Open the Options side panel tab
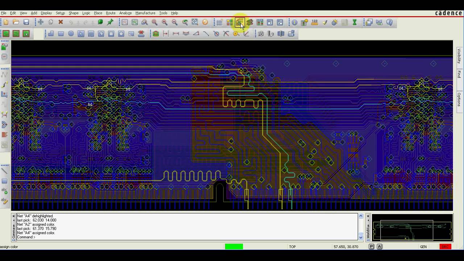Image resolution: width=464 pixels, height=261 pixels. click(459, 100)
